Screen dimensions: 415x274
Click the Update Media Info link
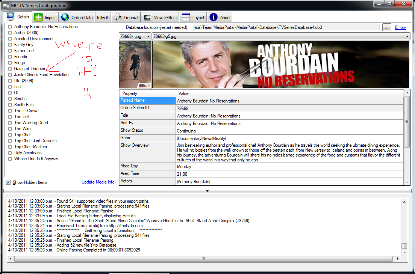(x=98, y=182)
